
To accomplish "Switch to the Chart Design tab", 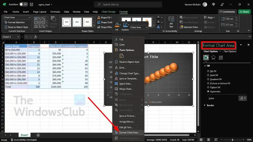I will 108,12.
